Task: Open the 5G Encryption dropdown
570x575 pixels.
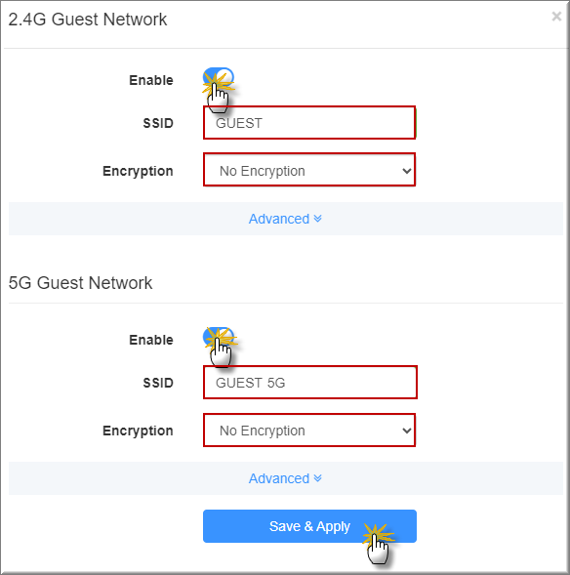Action: pos(309,431)
